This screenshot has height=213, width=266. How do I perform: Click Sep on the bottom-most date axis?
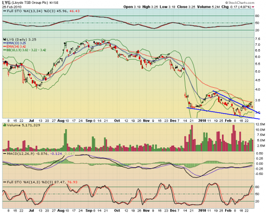[x=89, y=211]
